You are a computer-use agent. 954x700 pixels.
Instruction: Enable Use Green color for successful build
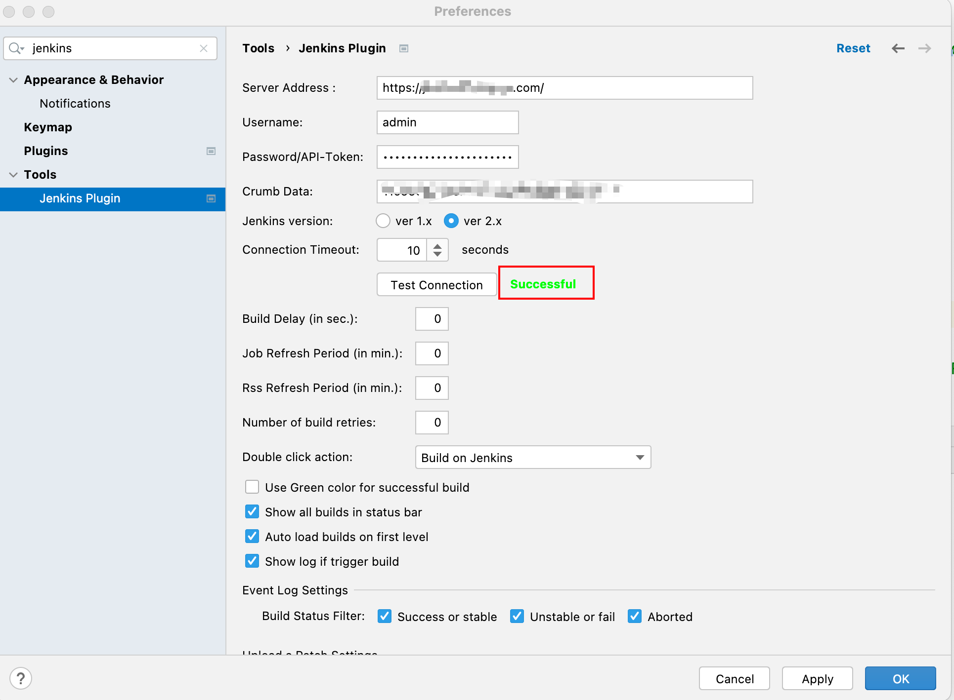pos(252,487)
